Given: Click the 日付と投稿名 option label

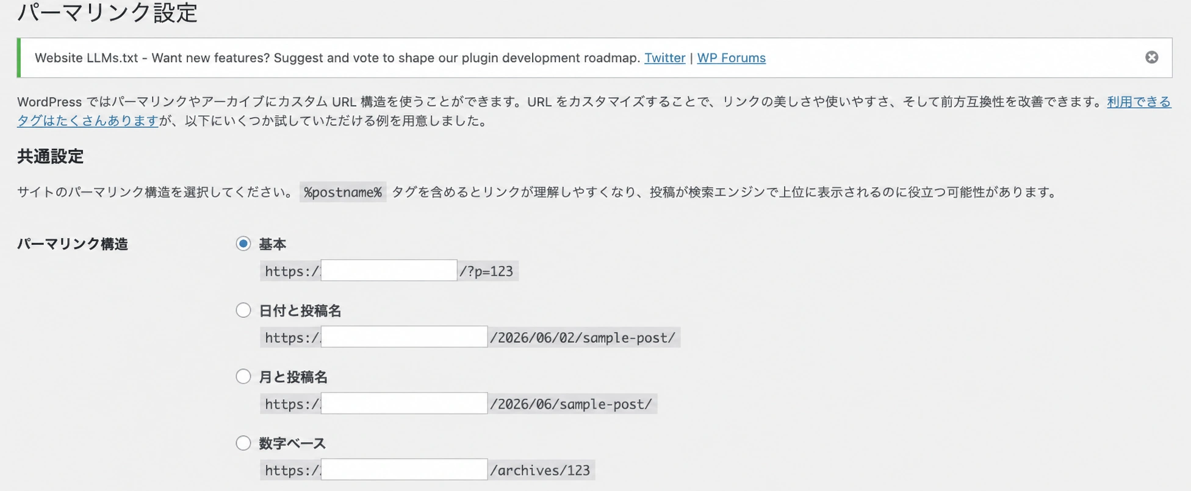Looking at the screenshot, I should (x=300, y=311).
